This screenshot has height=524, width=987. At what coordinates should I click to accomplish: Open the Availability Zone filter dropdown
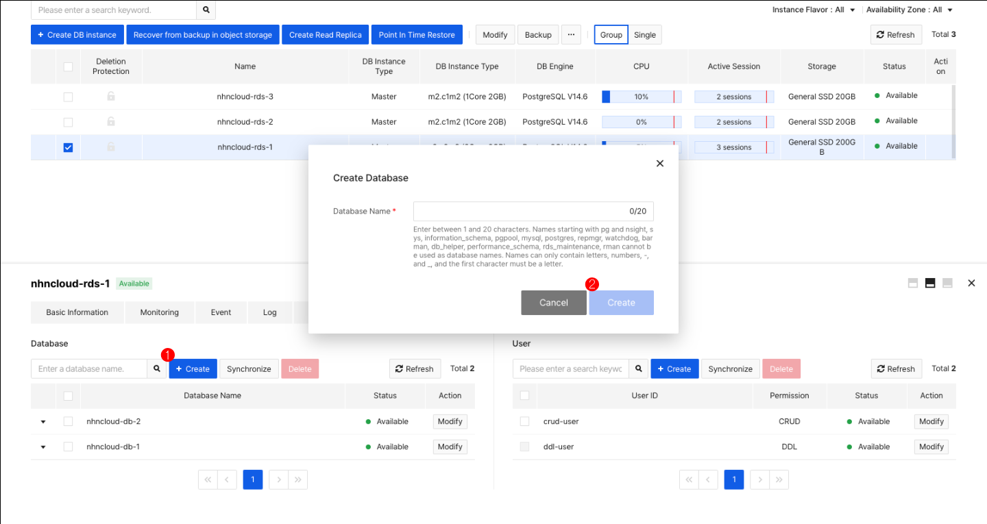tap(909, 10)
